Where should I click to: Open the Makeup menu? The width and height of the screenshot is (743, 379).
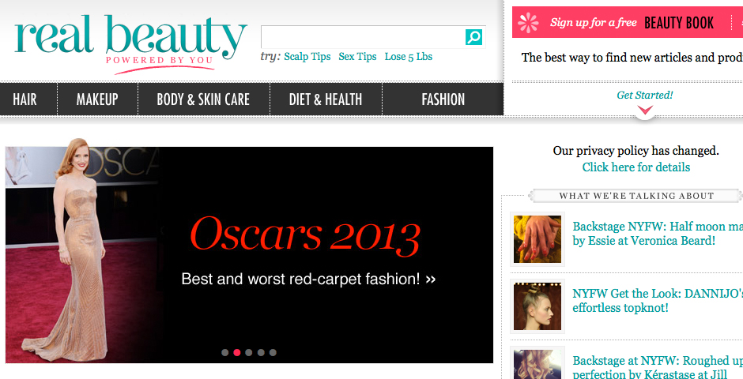point(97,99)
